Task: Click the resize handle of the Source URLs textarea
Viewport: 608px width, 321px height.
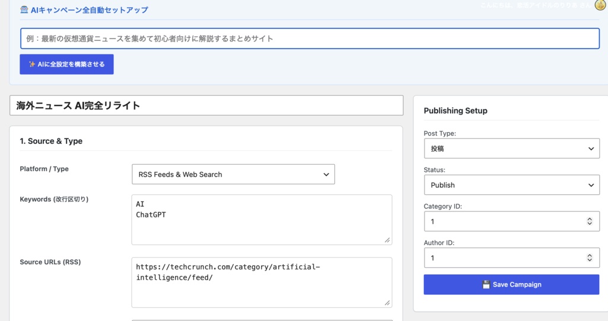Action: click(x=387, y=303)
